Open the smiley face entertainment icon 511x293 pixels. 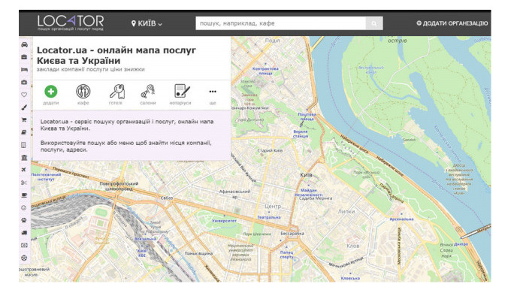[x=24, y=207]
